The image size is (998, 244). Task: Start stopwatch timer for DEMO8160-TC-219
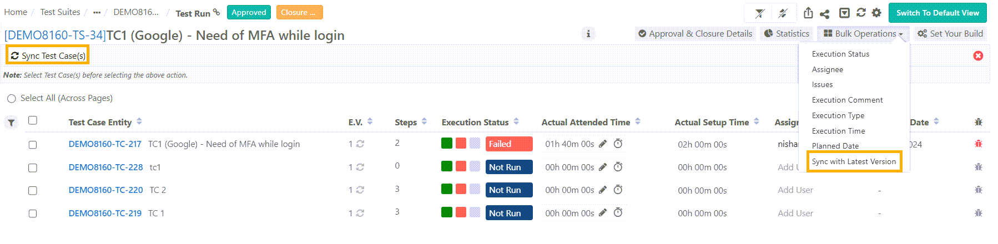pos(618,212)
